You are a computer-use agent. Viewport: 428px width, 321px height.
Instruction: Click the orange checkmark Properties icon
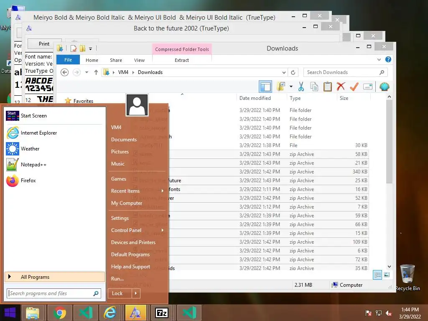pos(354,87)
